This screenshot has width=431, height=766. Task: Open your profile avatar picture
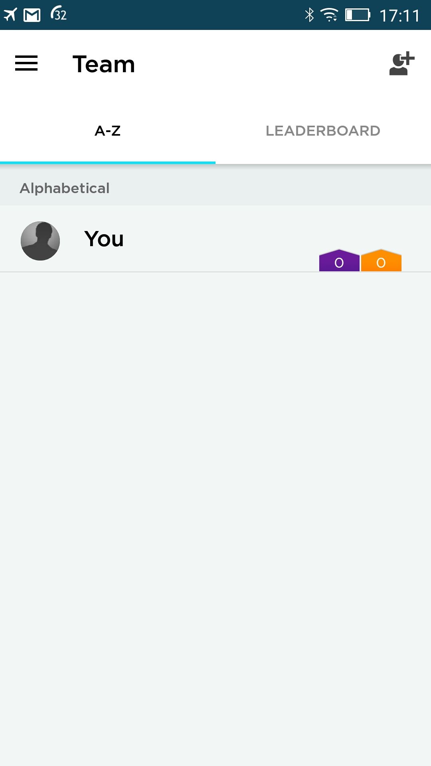tap(40, 241)
